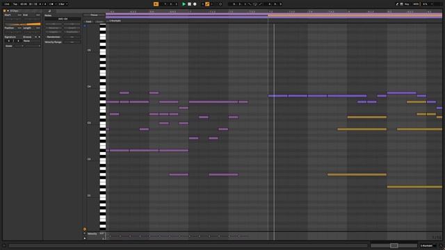The width and height of the screenshot is (445, 250).
Task: Click the zoom slider thumb at bottom right
Action: coord(394,245)
